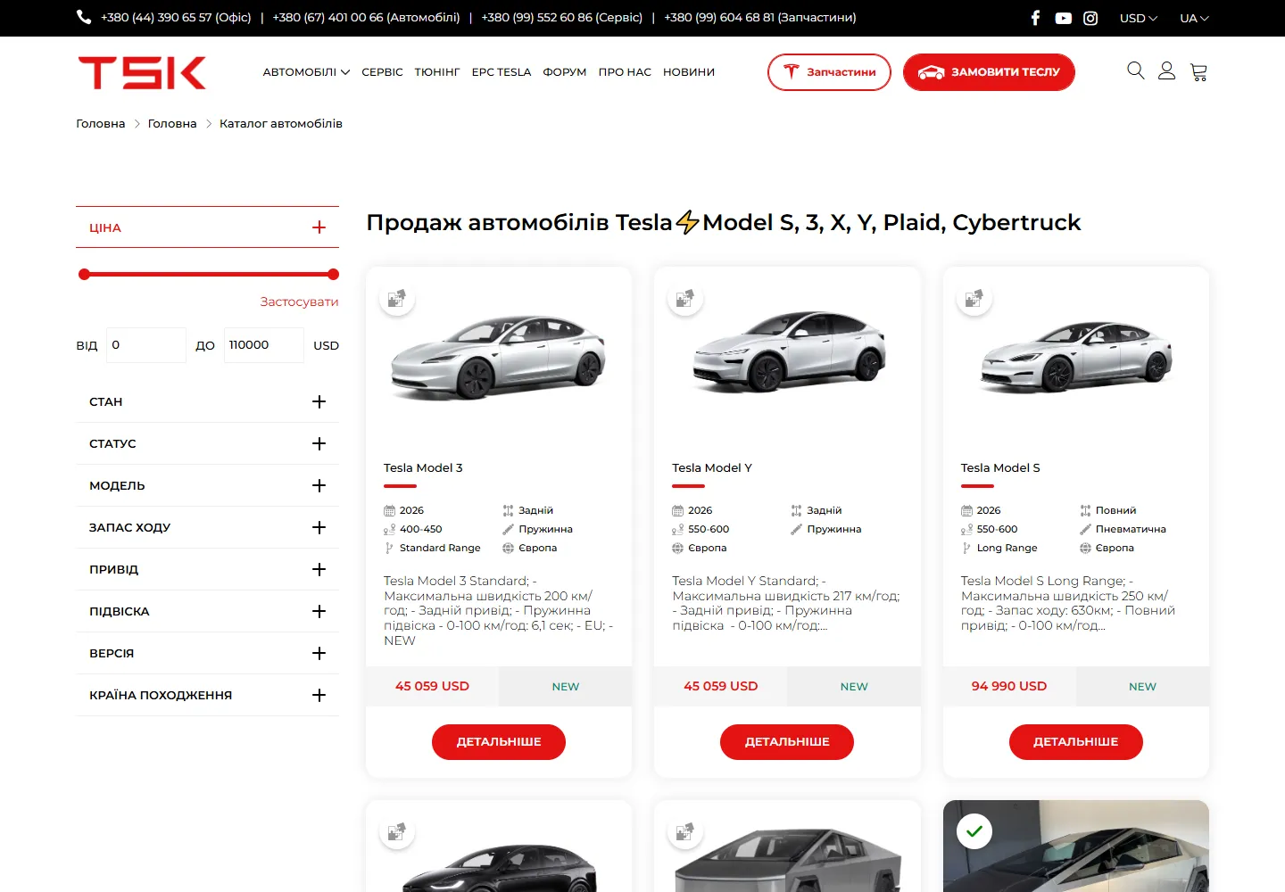The height and width of the screenshot is (892, 1285).
Task: Expand the Ціна filter section
Action: coord(207,227)
